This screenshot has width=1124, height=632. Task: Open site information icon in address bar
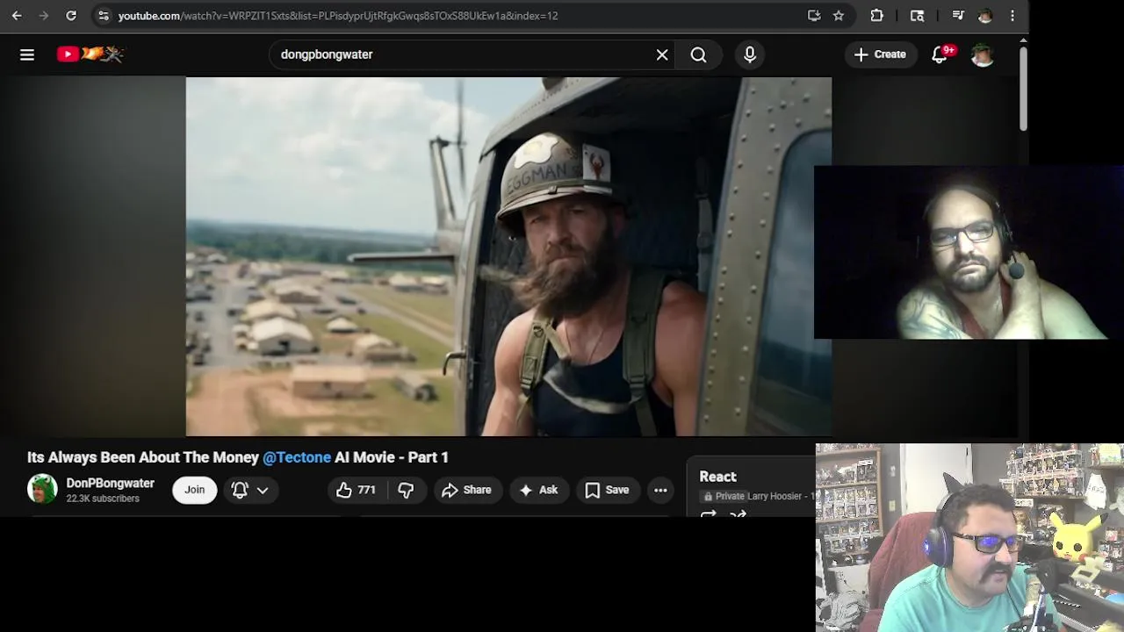[x=104, y=16]
